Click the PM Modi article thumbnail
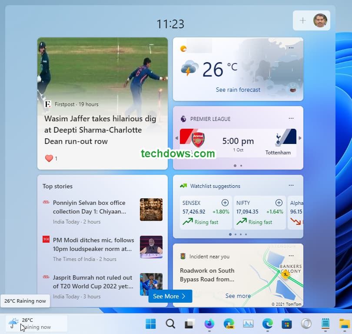Viewport: 352px width, 334px height. [x=151, y=247]
